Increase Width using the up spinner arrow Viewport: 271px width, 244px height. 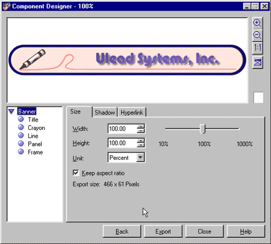141,127
